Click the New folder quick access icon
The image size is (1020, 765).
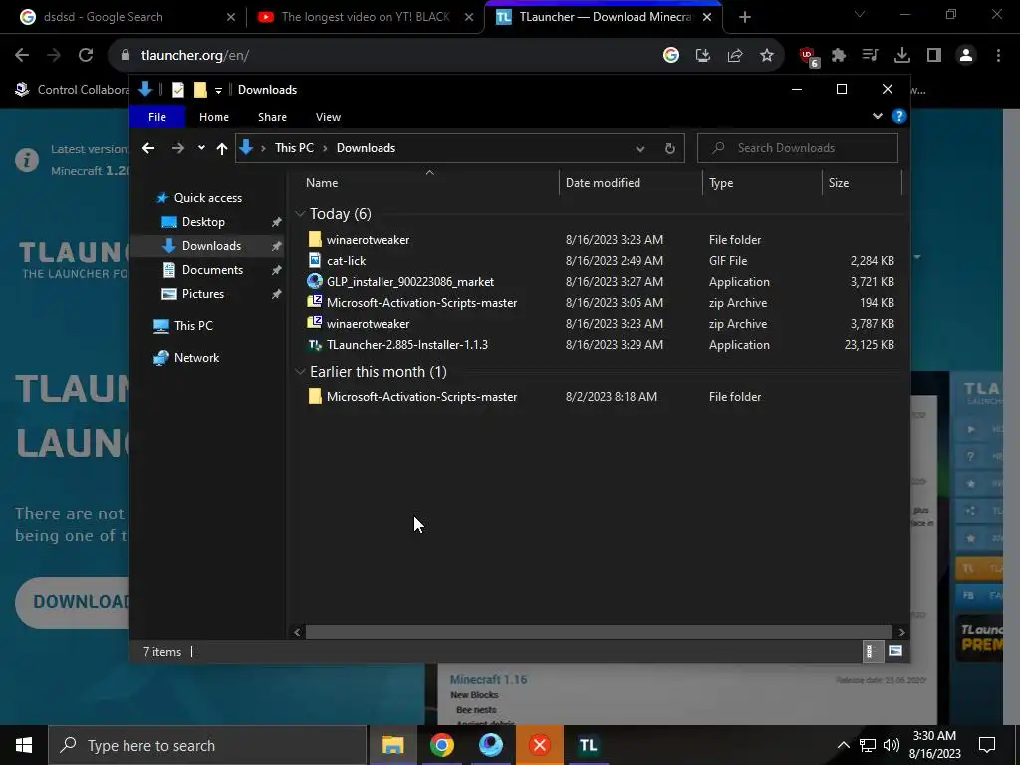(x=200, y=90)
